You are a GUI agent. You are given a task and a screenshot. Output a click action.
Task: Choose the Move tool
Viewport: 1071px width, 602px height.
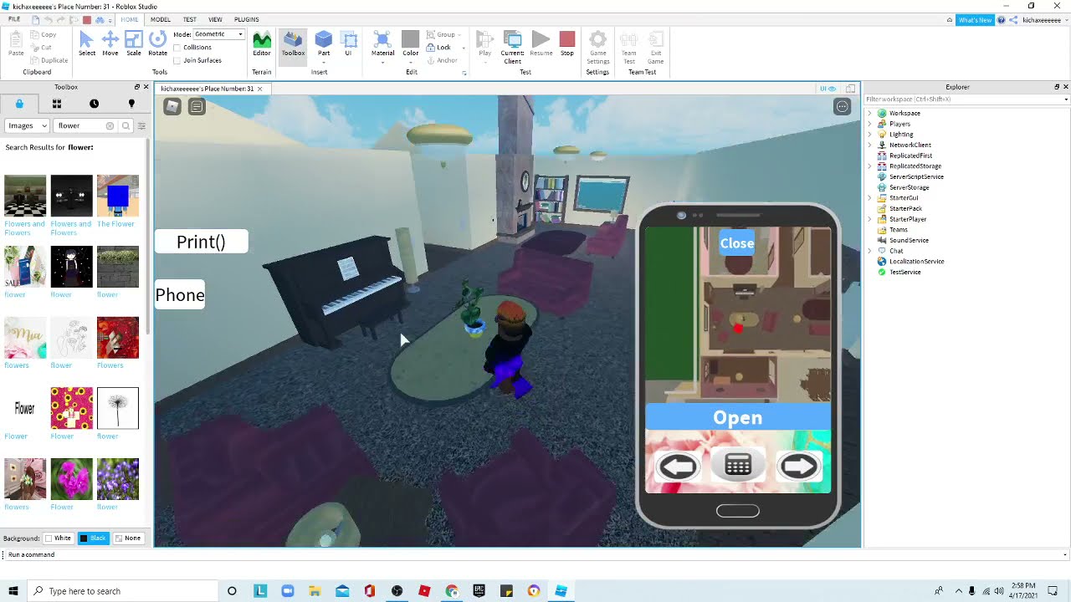click(110, 43)
